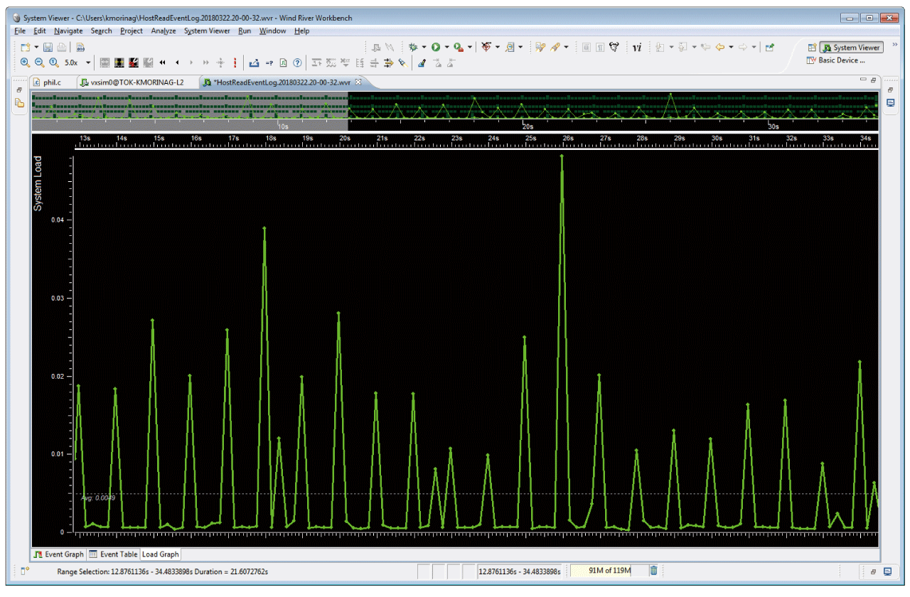The image size is (910, 597).
Task: Open the Analyze menu
Action: tap(164, 31)
